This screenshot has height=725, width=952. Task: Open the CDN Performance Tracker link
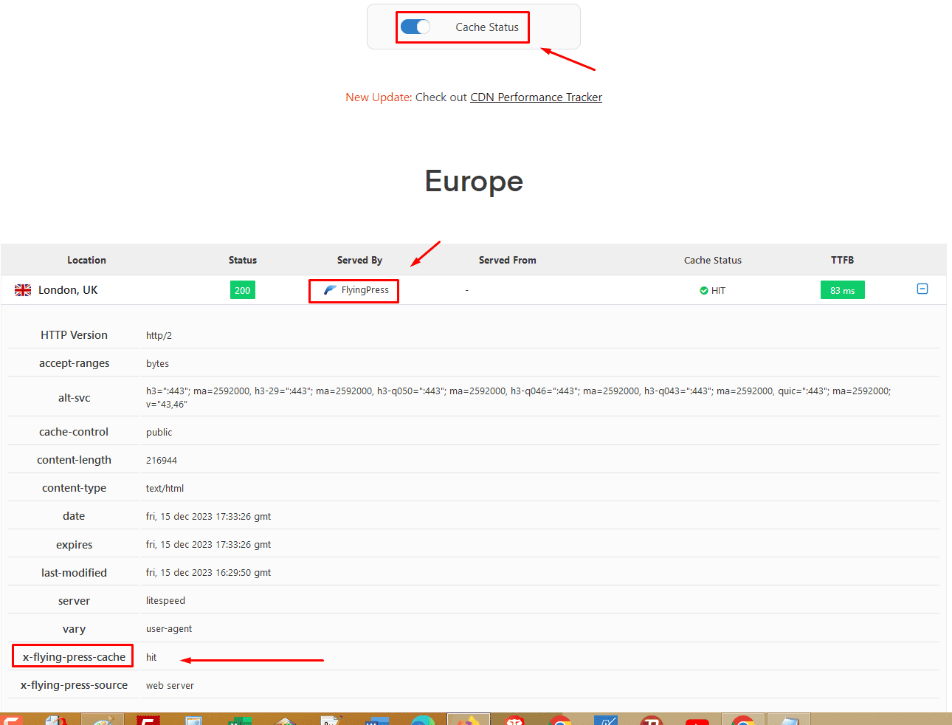(x=536, y=97)
